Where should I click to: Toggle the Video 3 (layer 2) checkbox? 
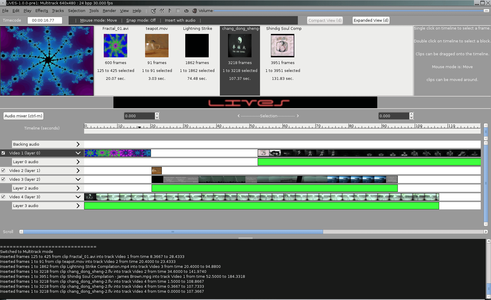click(3, 179)
